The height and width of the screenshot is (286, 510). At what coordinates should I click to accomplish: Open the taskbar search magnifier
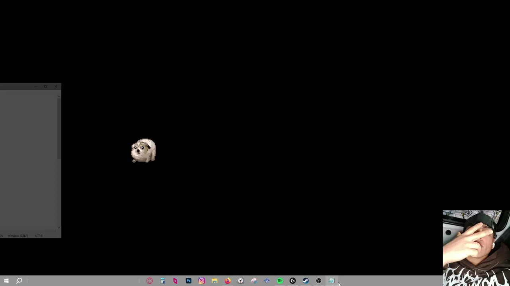click(x=19, y=281)
